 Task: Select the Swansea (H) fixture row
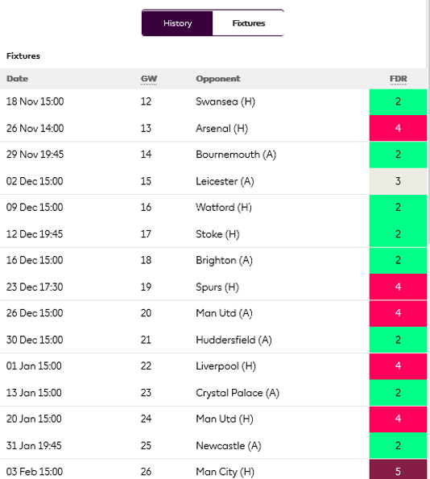[213, 101]
